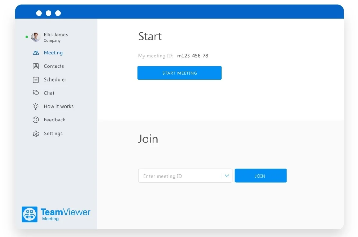Screen dimensions: 358x237
Task: Click the Feedback smiley icon
Action: [36, 120]
